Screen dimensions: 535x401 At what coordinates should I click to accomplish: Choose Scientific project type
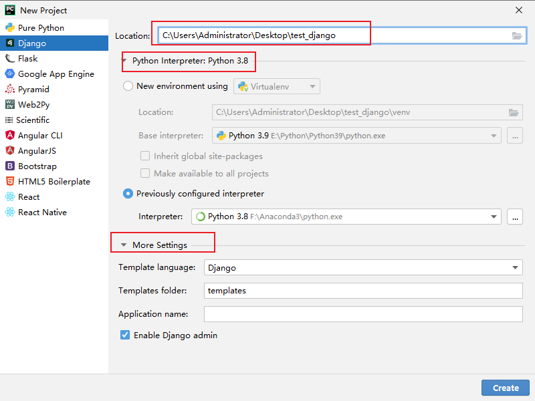click(54, 120)
